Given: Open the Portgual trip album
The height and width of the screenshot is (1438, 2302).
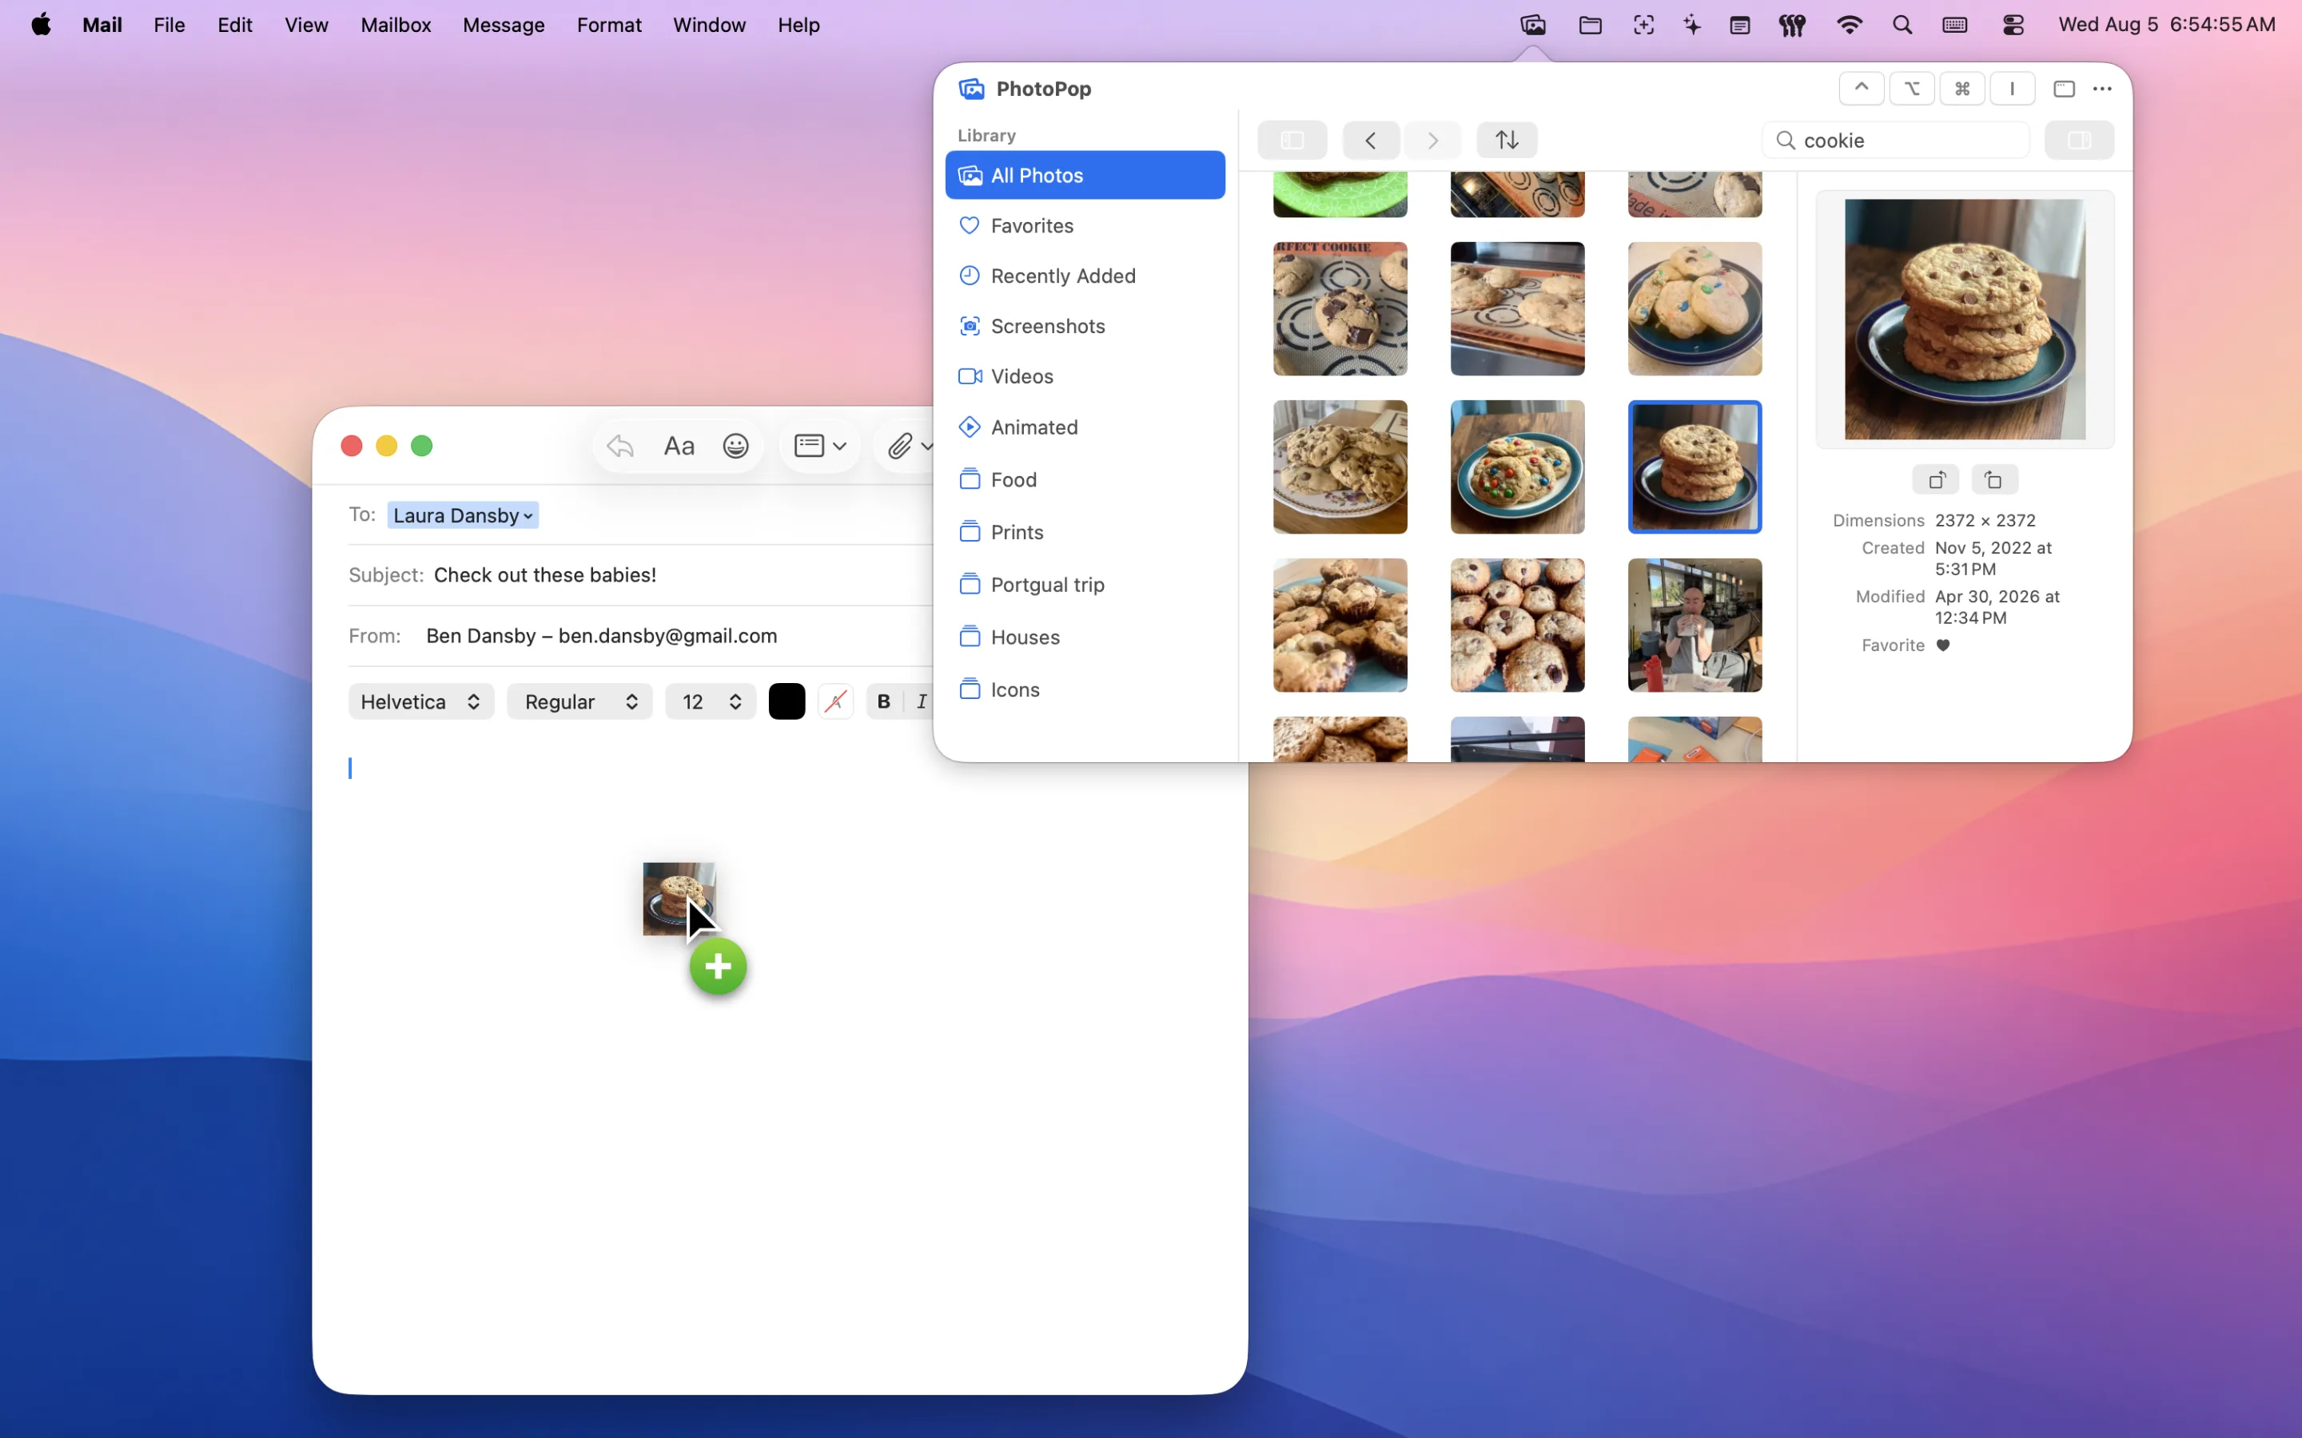Looking at the screenshot, I should [x=1085, y=584].
